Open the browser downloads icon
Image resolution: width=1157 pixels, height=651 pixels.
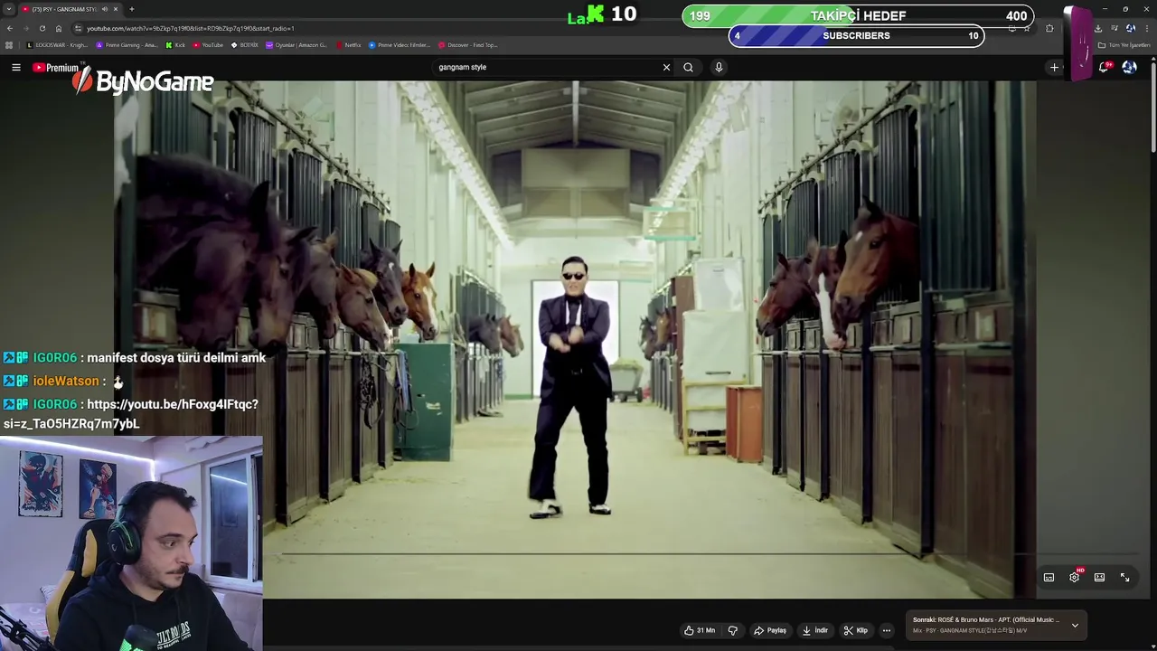tap(1098, 28)
